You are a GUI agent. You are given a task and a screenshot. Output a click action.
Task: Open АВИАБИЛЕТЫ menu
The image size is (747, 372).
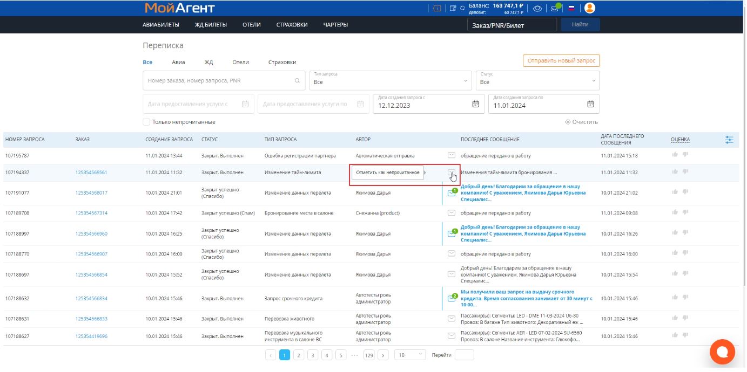[x=161, y=25]
